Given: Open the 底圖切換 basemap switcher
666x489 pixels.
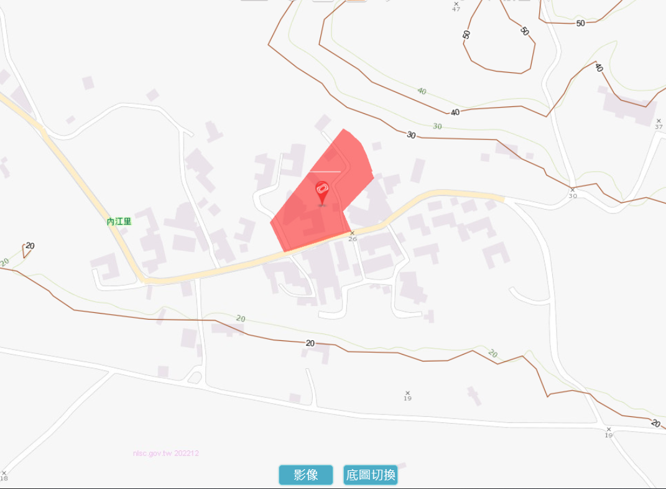Looking at the screenshot, I should point(371,475).
